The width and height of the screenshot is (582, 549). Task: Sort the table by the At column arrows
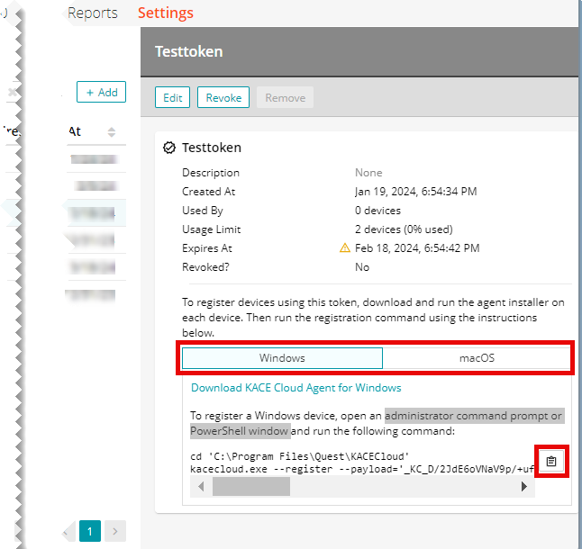(x=112, y=132)
